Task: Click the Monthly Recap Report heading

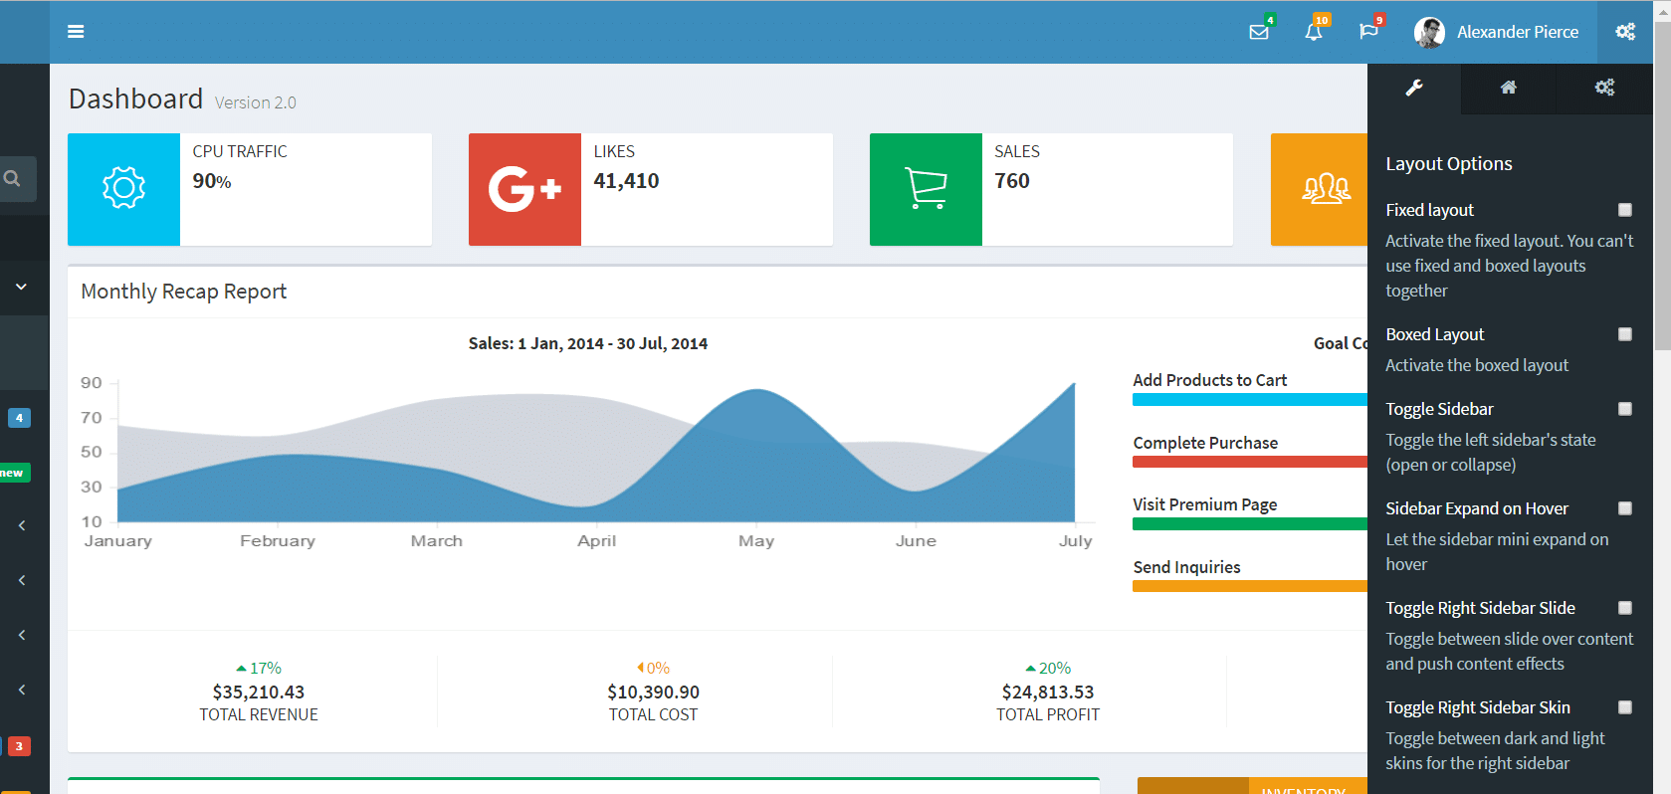Action: point(184,292)
